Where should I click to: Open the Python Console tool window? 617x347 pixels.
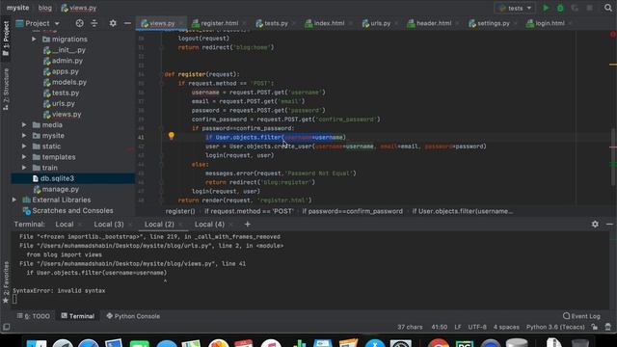point(133,316)
